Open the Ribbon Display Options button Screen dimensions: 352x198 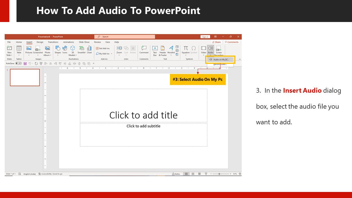[x=215, y=37]
